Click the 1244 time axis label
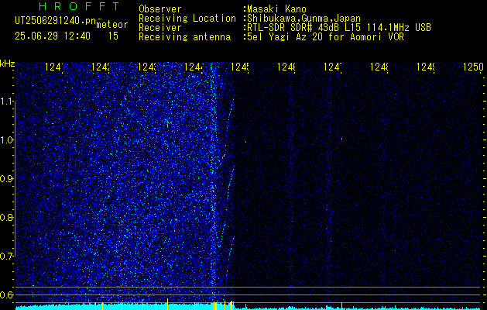This screenshot has width=487, height=310. [194, 67]
